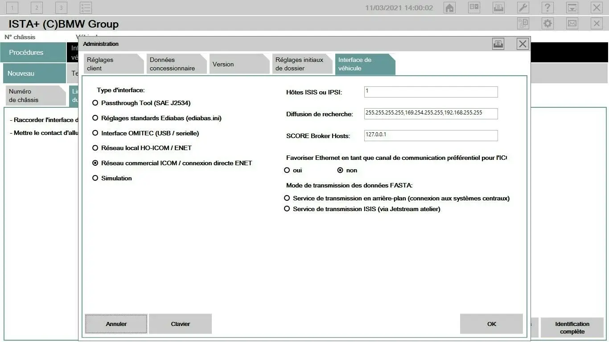Screen dimensions: 609x342
Task: Select Service de transmission en arrière-plan
Action: point(287,198)
